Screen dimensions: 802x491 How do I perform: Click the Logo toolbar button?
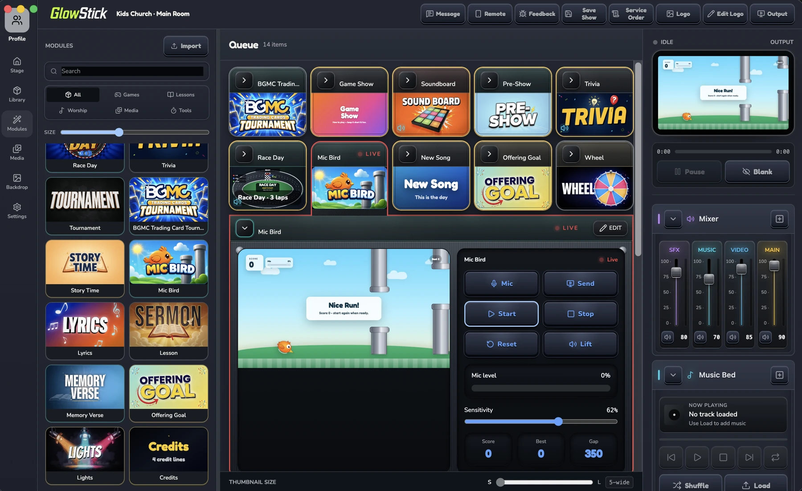coord(678,14)
